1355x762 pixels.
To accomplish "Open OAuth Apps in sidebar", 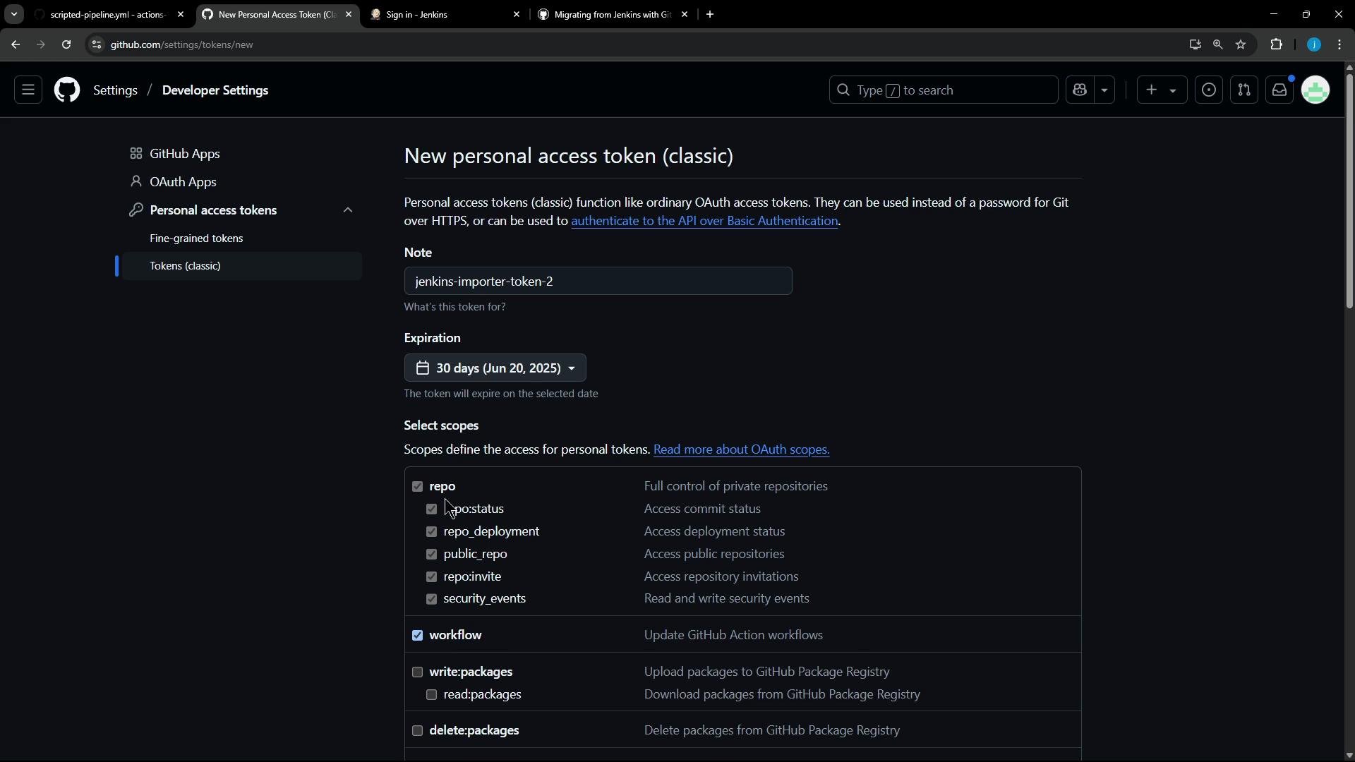I will click(x=183, y=182).
